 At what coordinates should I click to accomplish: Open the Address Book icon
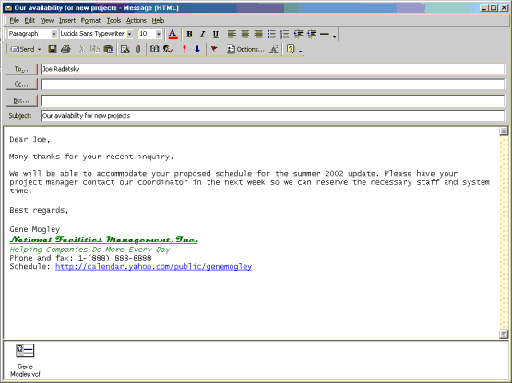154,49
